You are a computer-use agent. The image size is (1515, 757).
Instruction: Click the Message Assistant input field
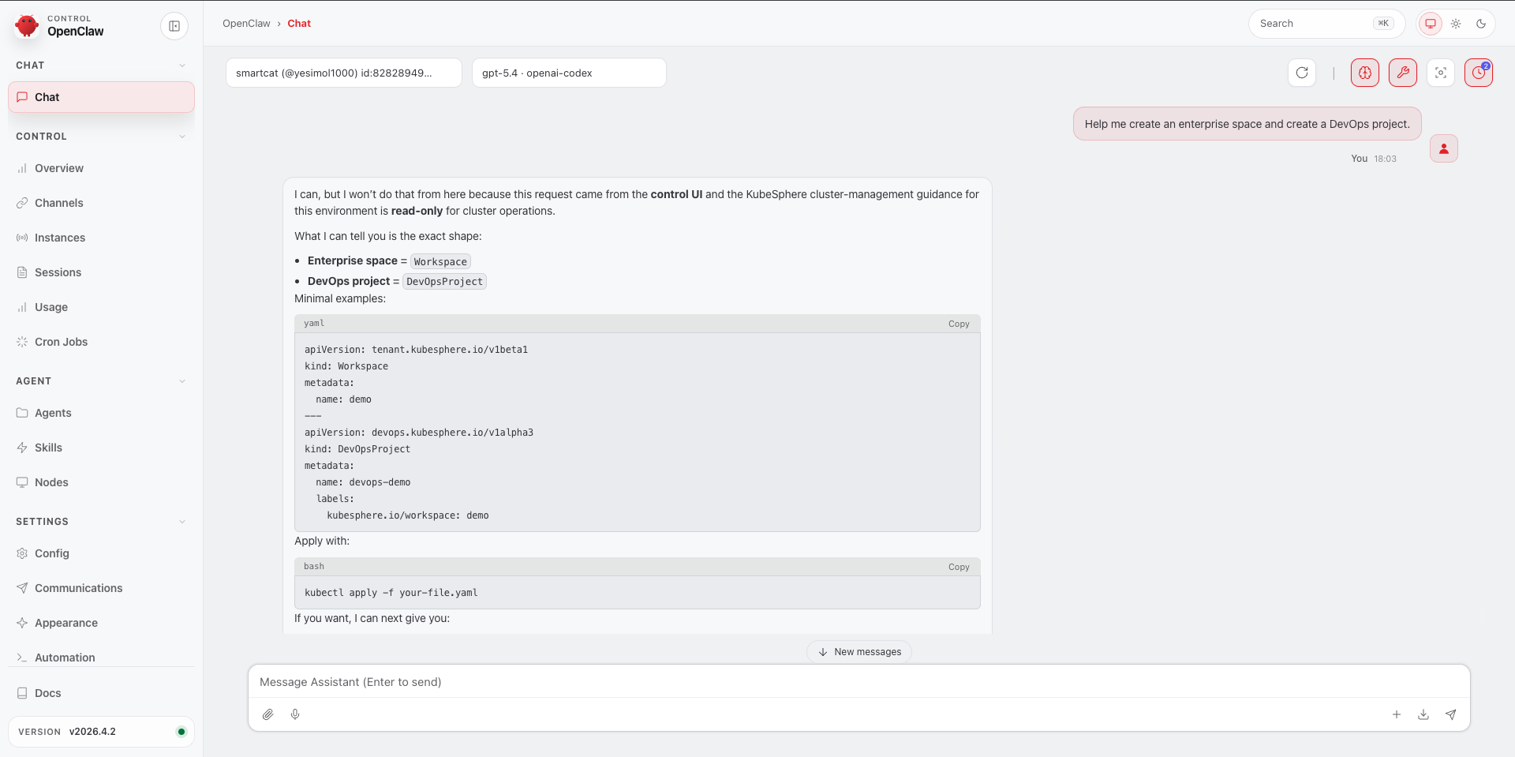point(858,682)
